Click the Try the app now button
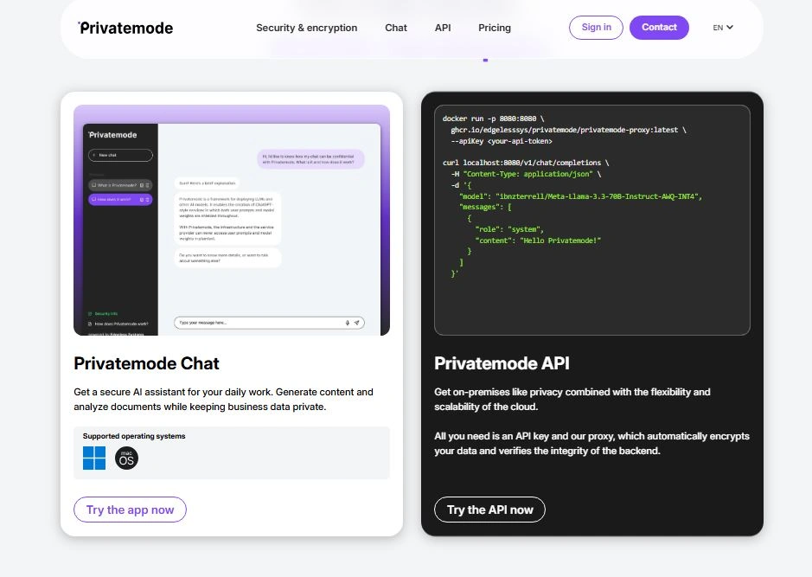The width and height of the screenshot is (812, 577). pyautogui.click(x=130, y=510)
